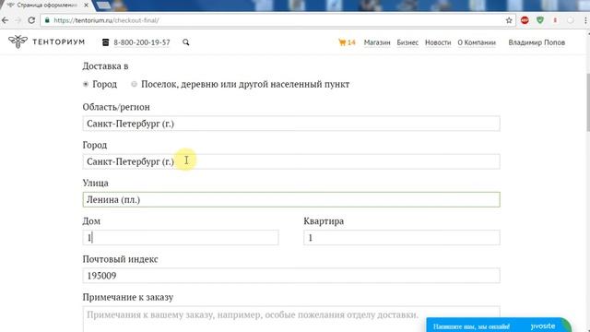
Task: Click the Область/регион input field
Action: tap(291, 124)
